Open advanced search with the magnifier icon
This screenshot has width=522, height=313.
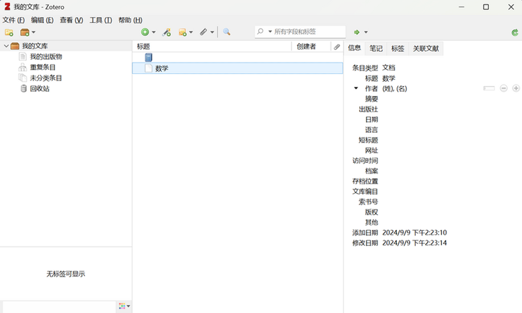coord(226,32)
